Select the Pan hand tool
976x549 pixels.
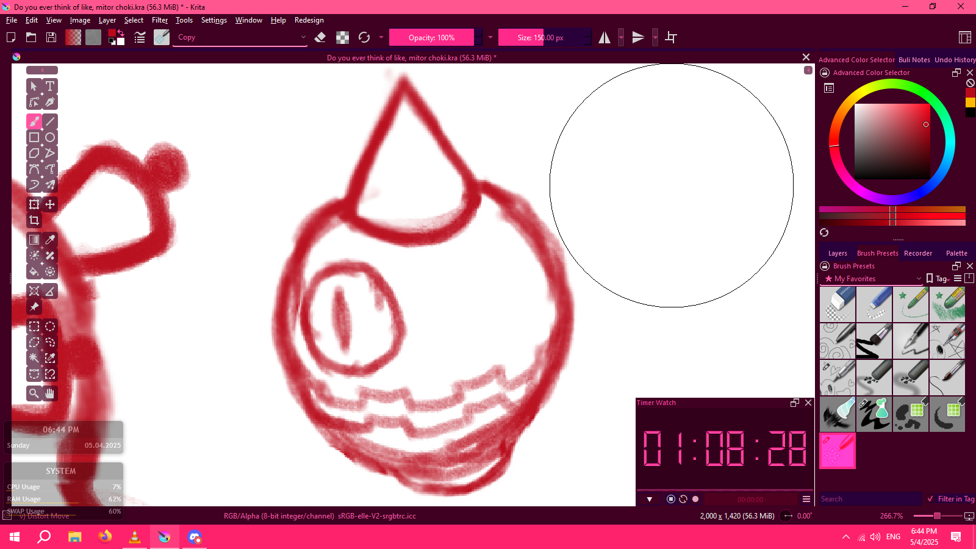click(x=50, y=393)
